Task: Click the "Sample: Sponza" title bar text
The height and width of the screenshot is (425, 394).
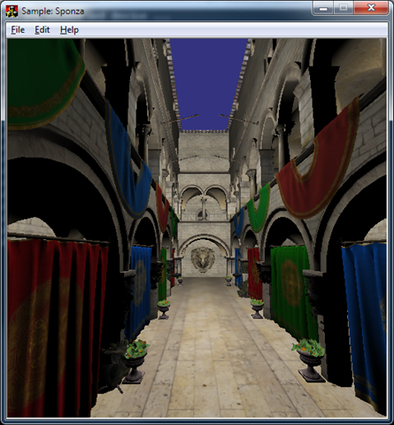Action: (x=53, y=12)
